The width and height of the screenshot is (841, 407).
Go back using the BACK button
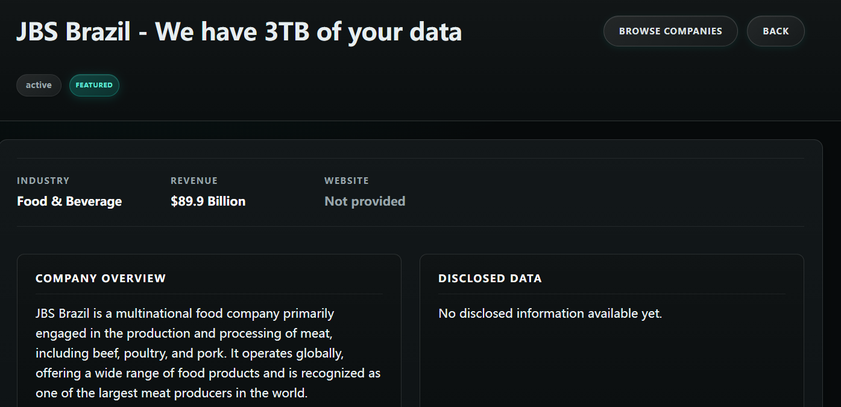point(775,31)
